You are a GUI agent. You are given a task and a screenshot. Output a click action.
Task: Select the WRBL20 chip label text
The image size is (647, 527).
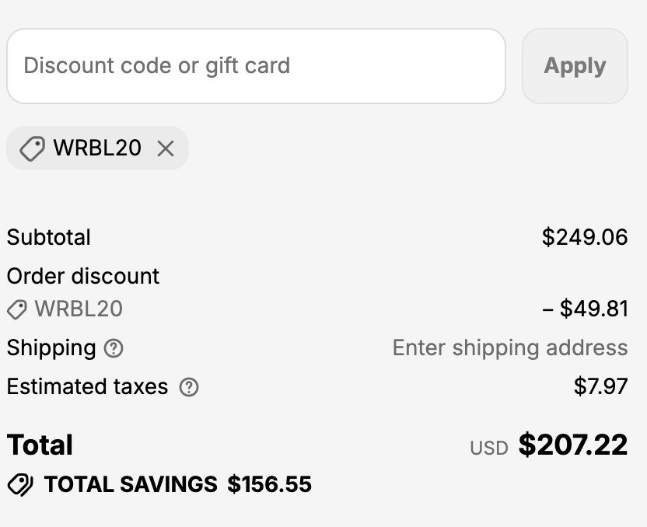click(97, 148)
